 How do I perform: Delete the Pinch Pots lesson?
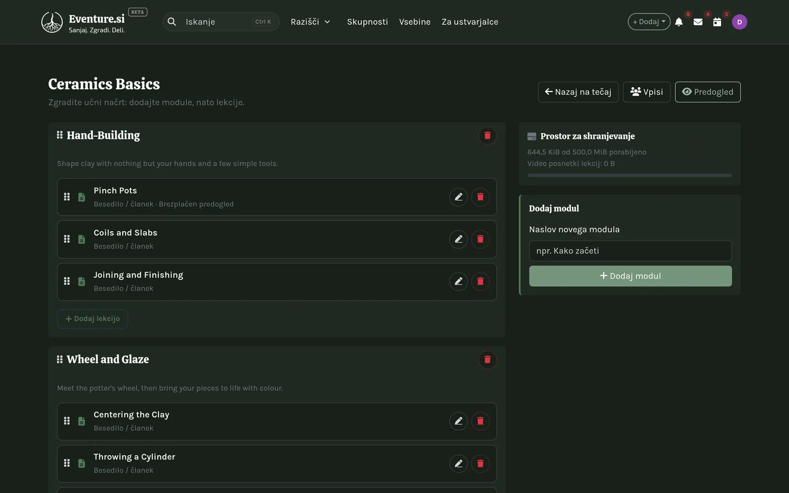coord(481,197)
